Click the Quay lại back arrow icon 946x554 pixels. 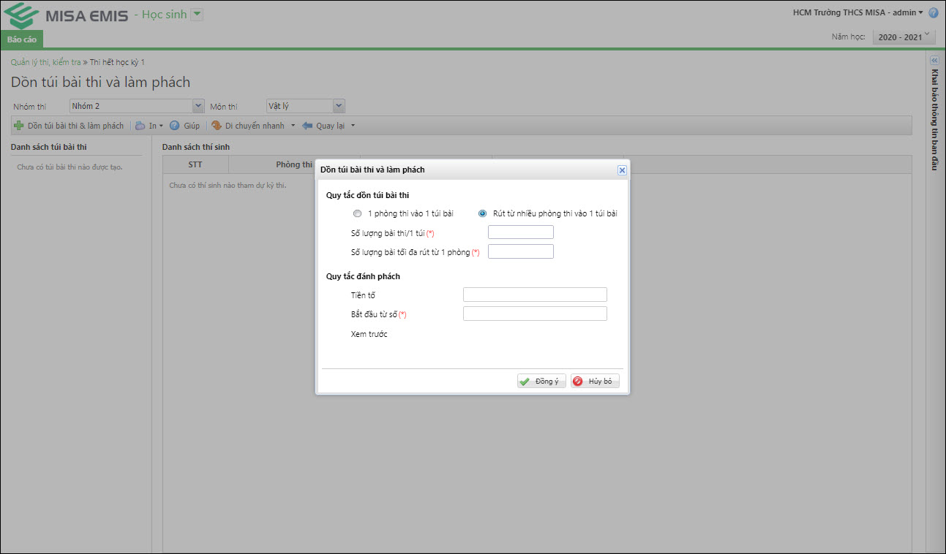point(307,126)
